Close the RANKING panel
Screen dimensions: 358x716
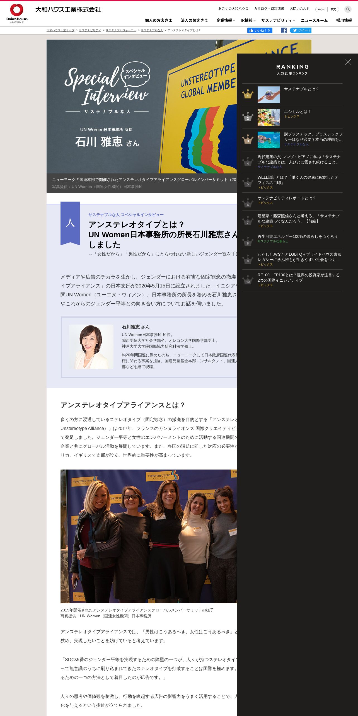(x=348, y=62)
